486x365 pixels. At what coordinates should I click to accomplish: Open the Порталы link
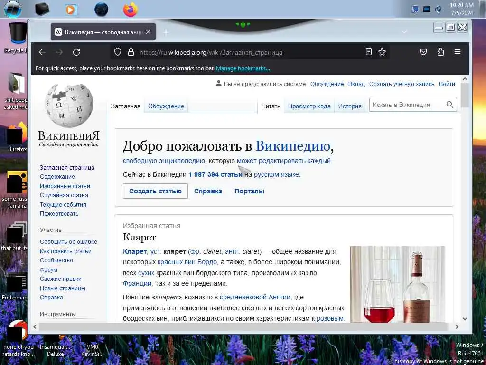click(249, 191)
